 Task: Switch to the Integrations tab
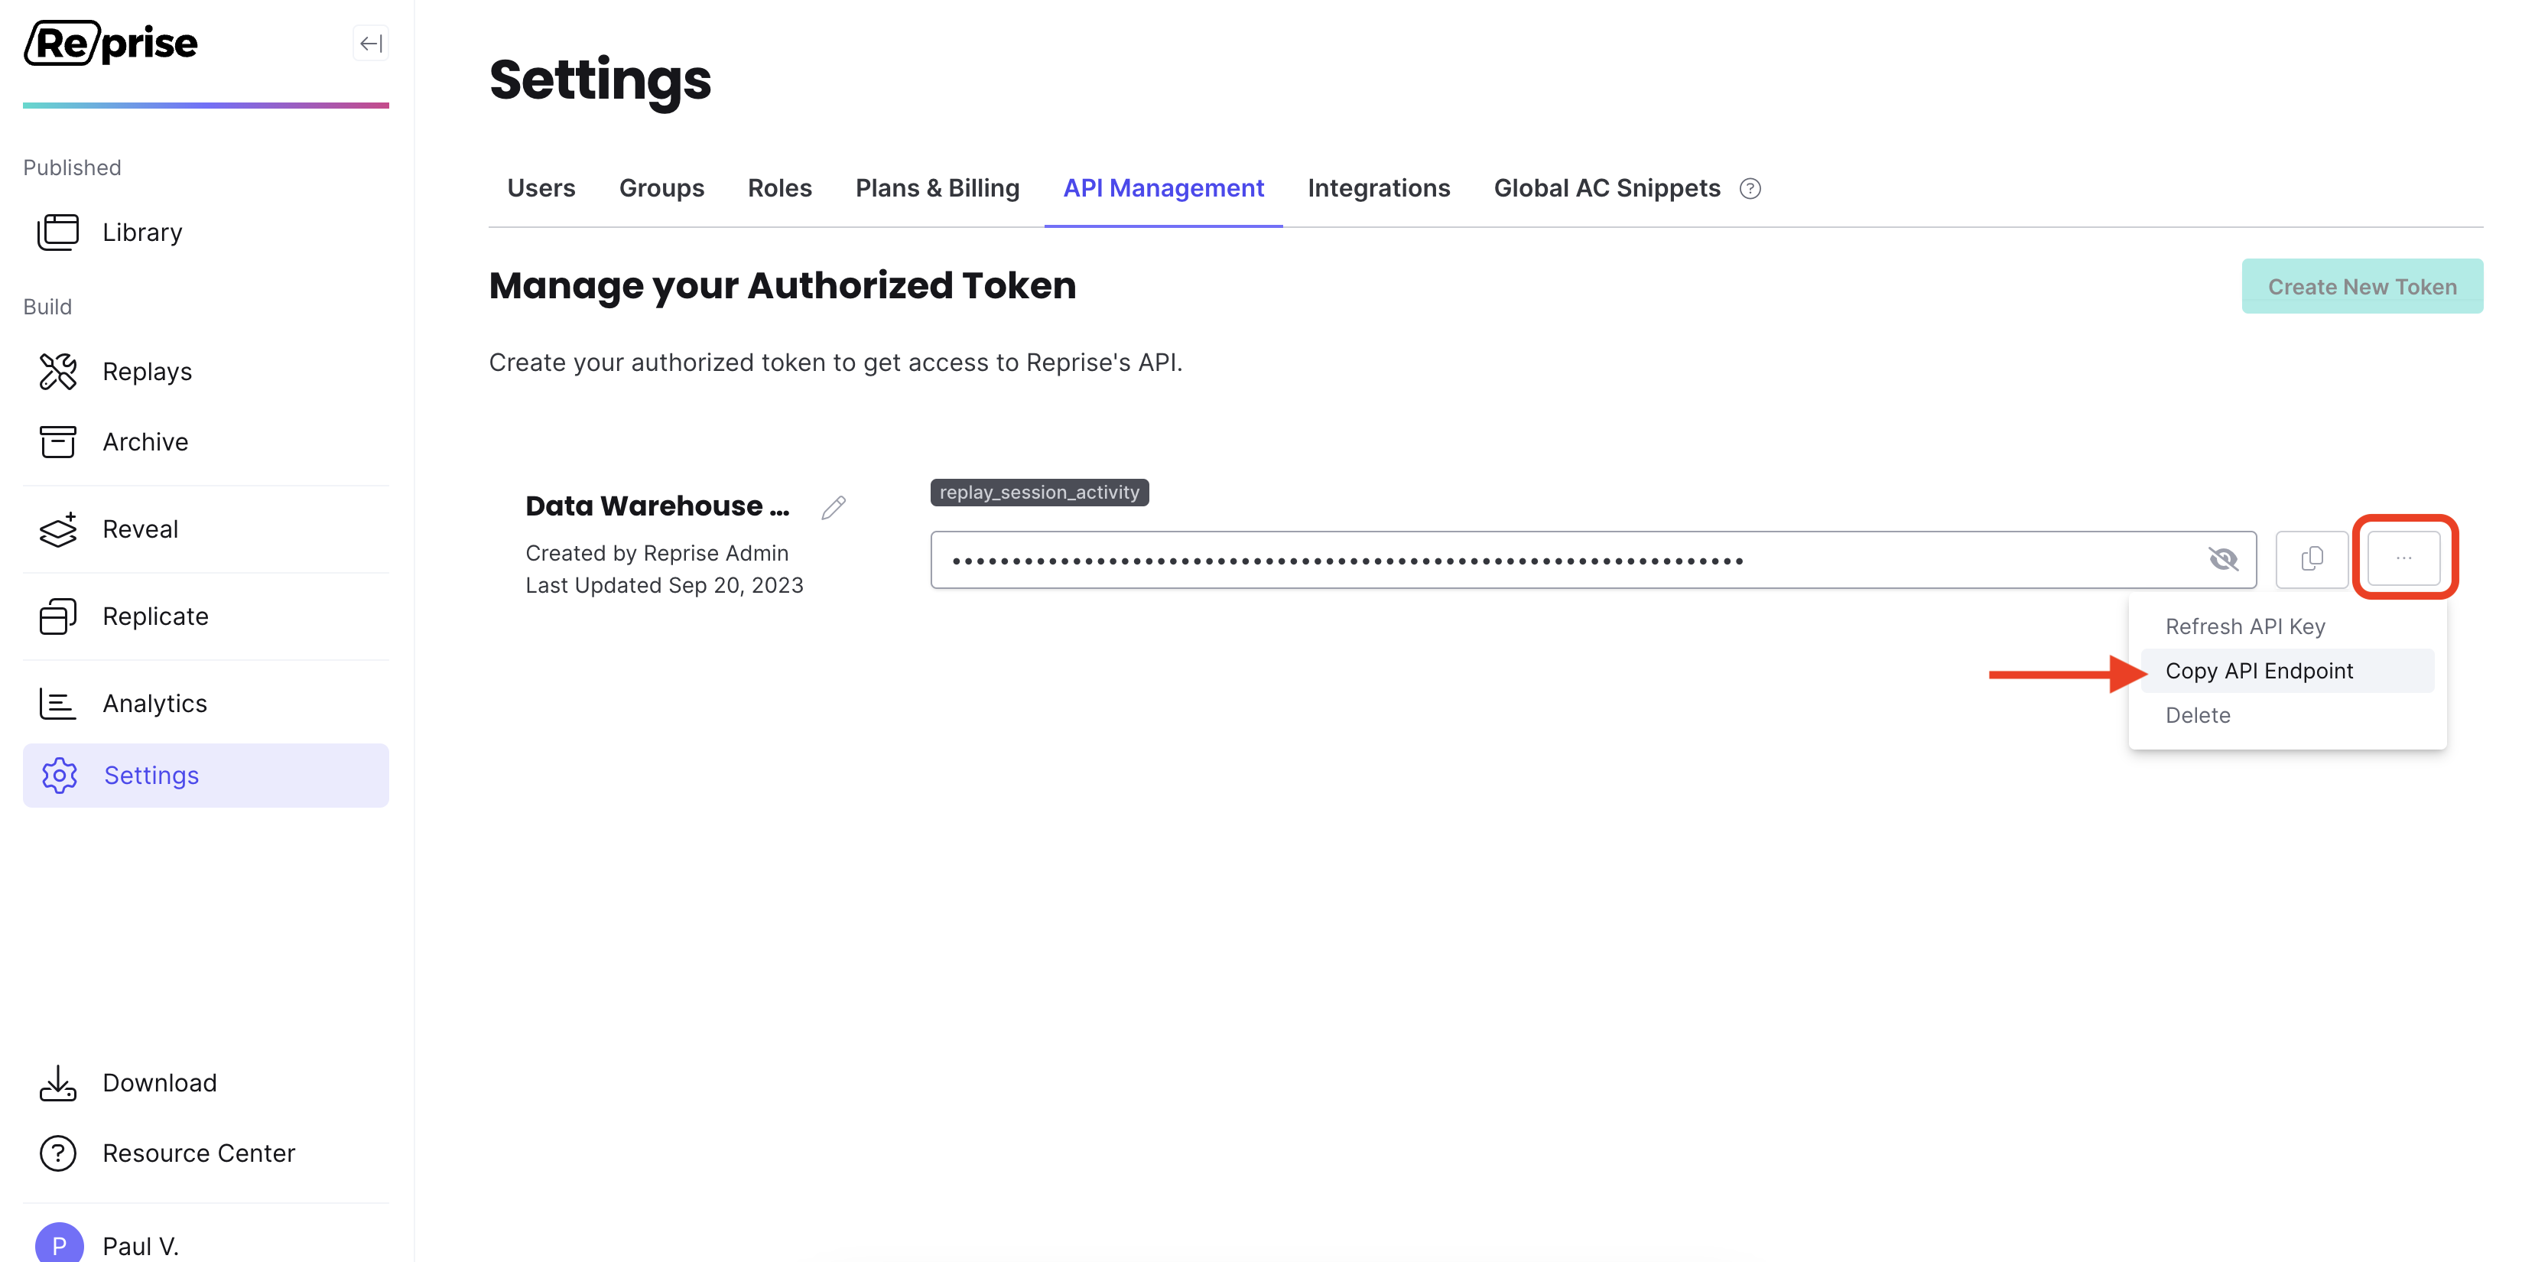[1379, 188]
